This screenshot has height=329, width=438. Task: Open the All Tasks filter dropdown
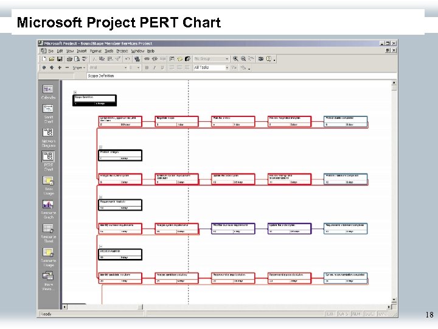[x=227, y=68]
